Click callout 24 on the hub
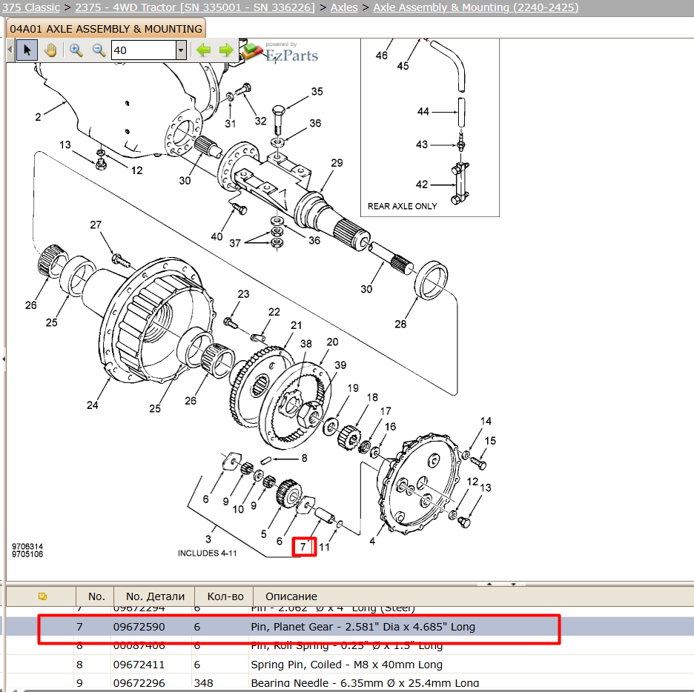 pos(92,405)
